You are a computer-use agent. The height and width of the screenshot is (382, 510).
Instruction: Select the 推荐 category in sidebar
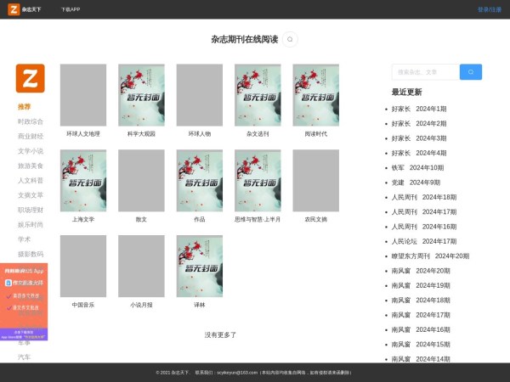pos(25,107)
